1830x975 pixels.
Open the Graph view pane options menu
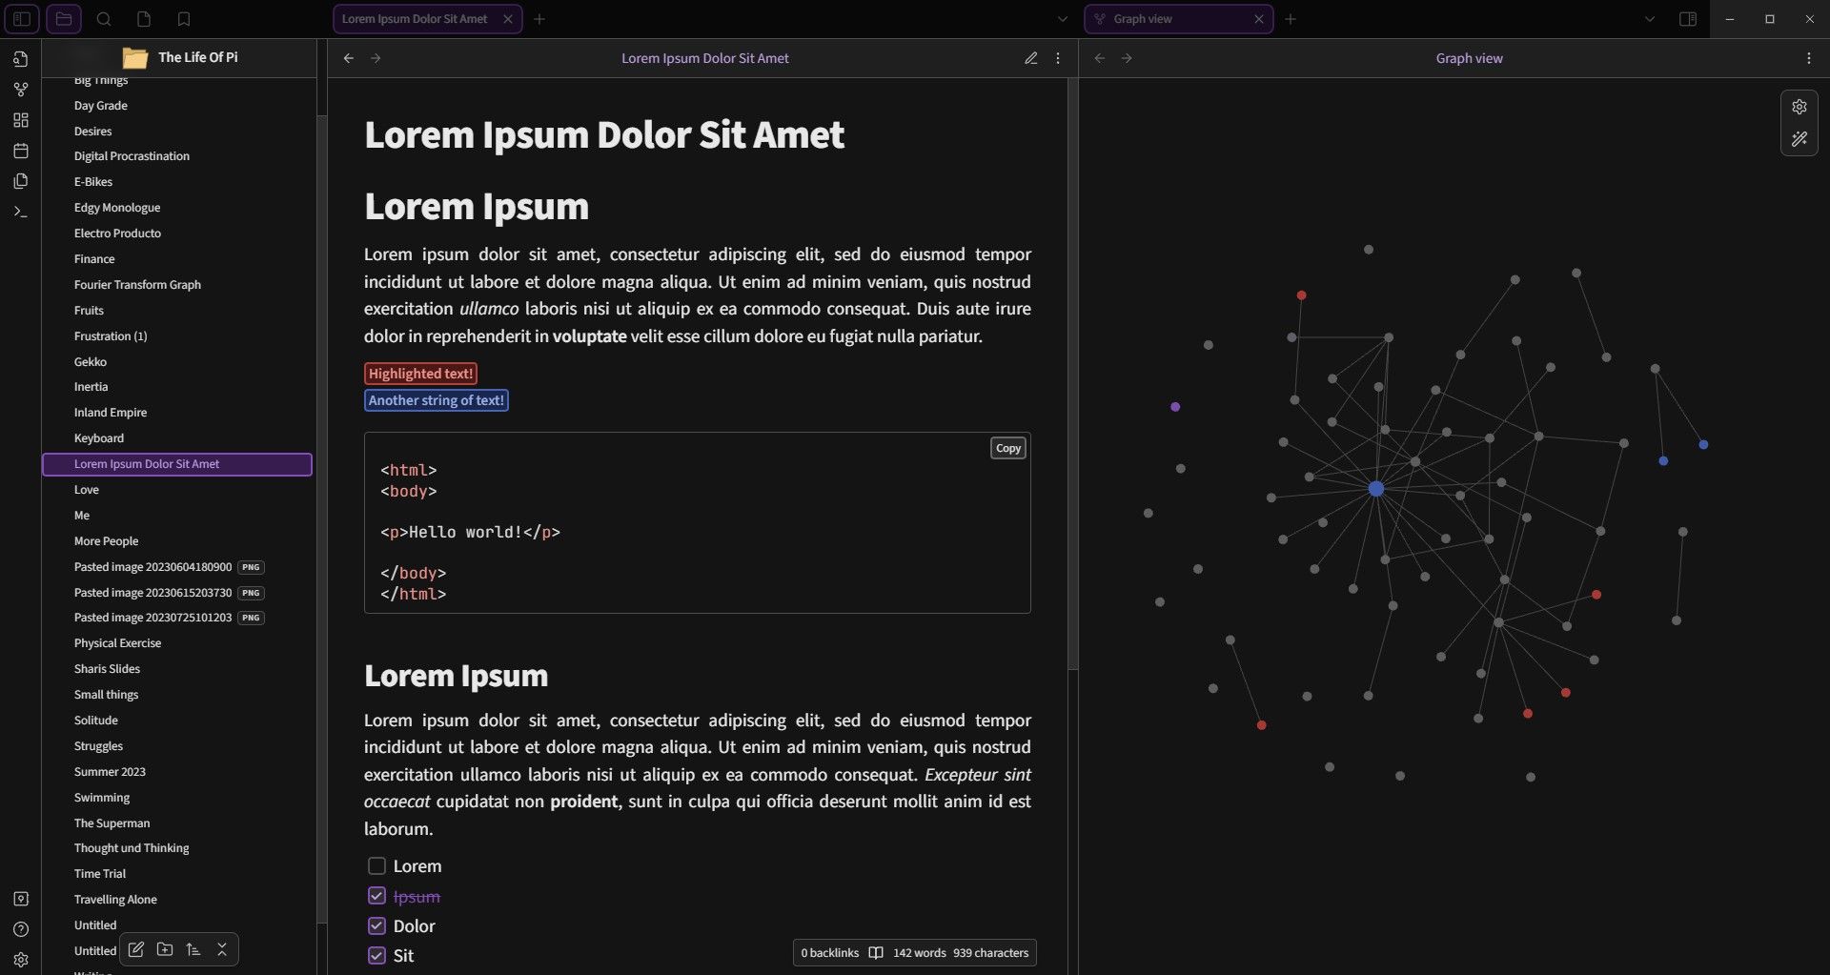(1809, 58)
